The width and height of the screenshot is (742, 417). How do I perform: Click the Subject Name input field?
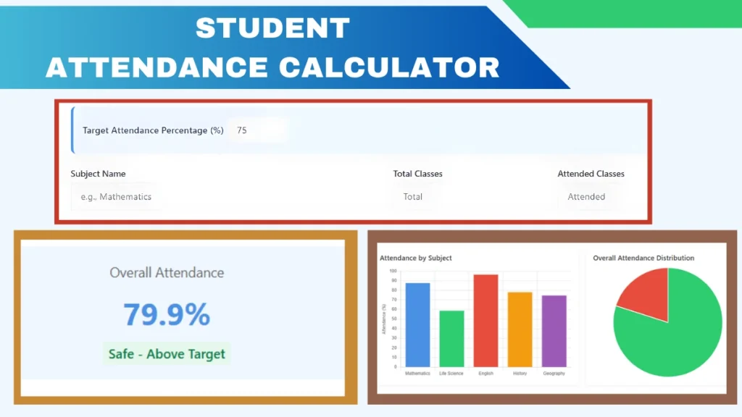pyautogui.click(x=116, y=196)
